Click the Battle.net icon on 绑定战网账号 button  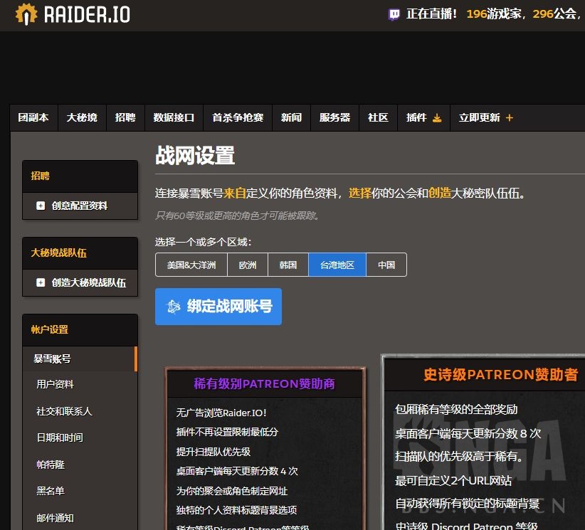(172, 307)
